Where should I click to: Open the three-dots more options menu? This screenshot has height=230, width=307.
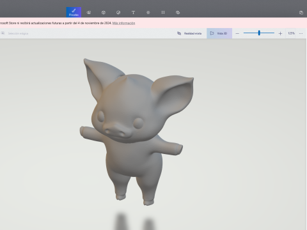pyautogui.click(x=301, y=33)
